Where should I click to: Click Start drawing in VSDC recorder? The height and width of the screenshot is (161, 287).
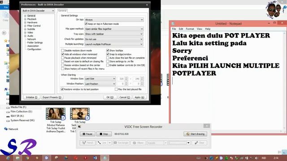196,134
